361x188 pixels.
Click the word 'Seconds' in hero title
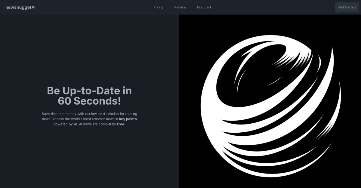click(95, 101)
